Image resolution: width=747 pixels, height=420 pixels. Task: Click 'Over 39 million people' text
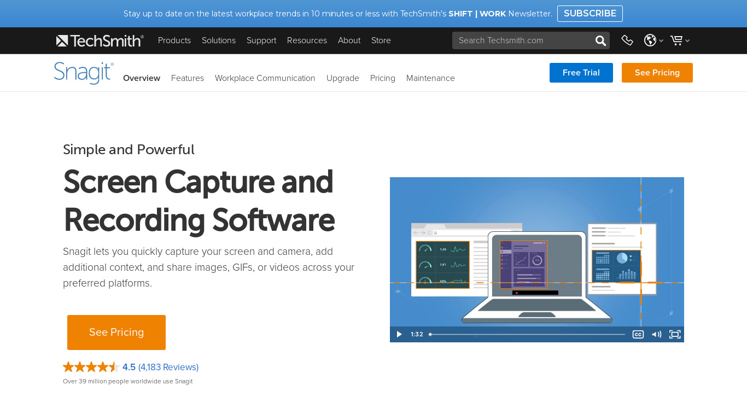[x=128, y=381]
